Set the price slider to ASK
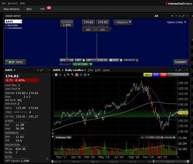Screen dimensions: 193x164 [x=103, y=30]
